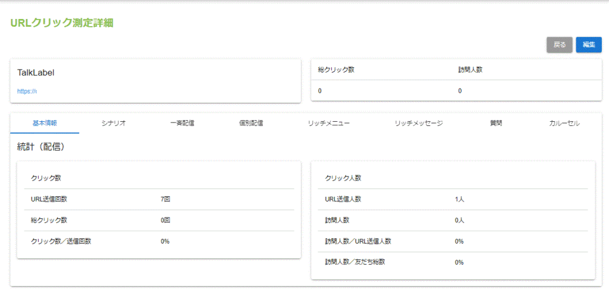Show the カルーセル tab
609x299 pixels.
tap(564, 123)
